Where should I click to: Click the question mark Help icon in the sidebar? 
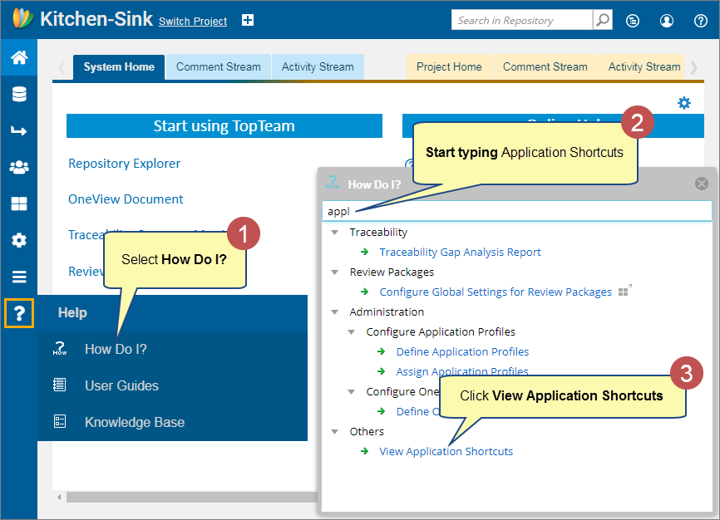(19, 313)
